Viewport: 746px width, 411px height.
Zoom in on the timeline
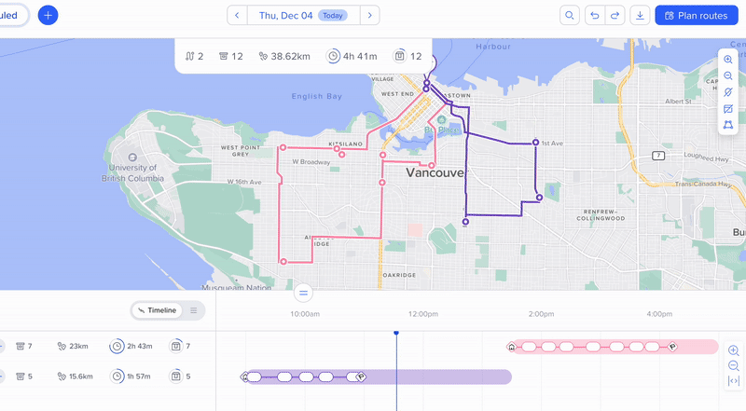734,350
